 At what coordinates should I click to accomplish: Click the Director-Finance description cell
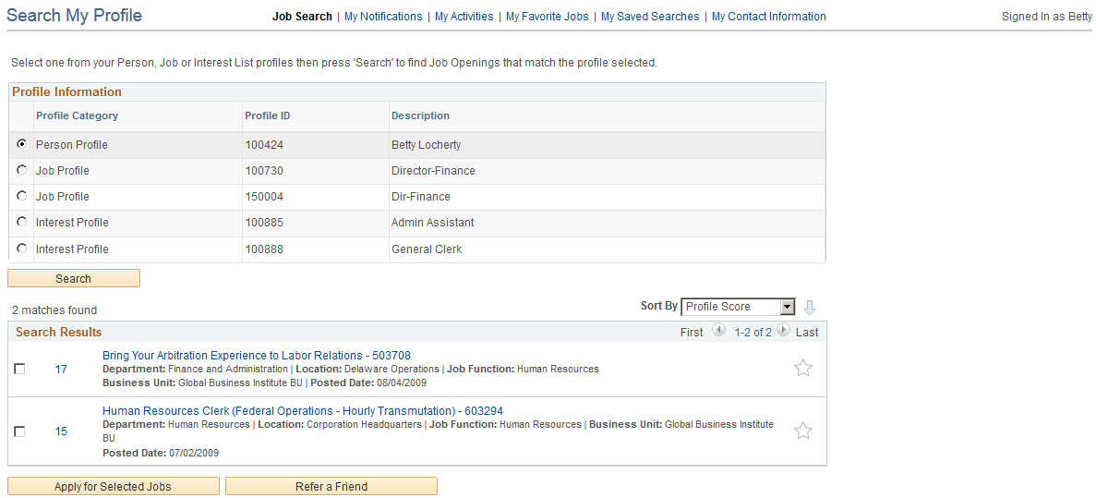click(x=433, y=170)
